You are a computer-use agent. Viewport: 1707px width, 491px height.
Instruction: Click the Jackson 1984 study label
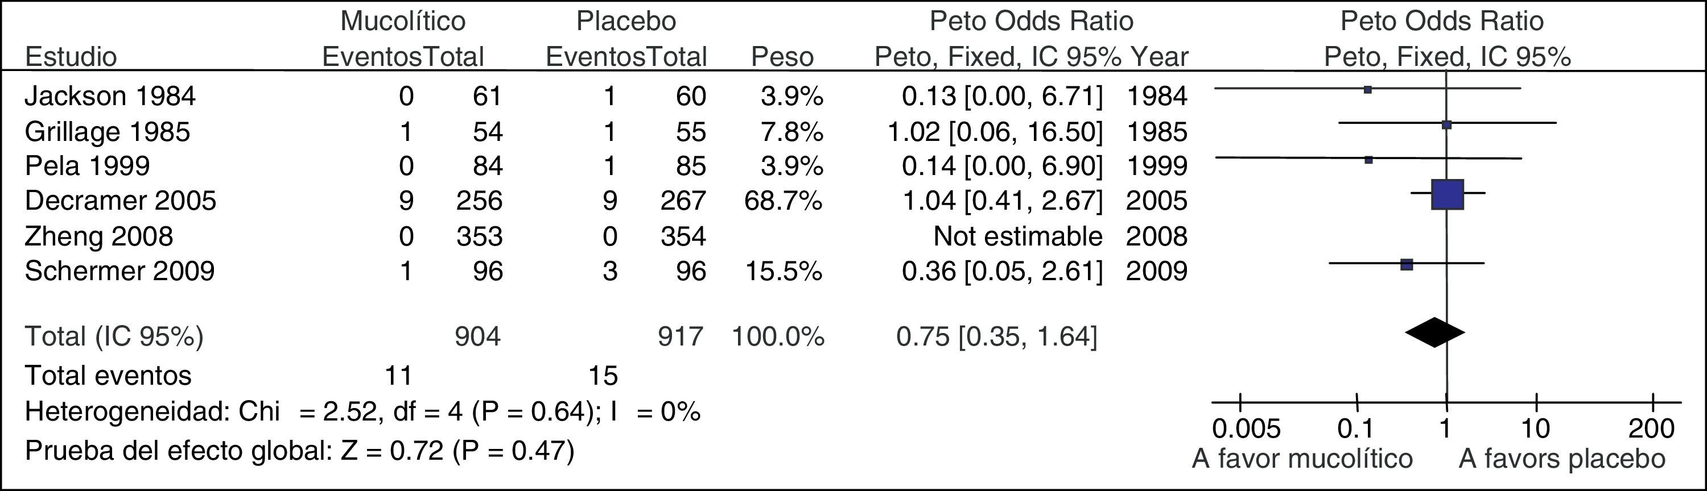pos(110,97)
